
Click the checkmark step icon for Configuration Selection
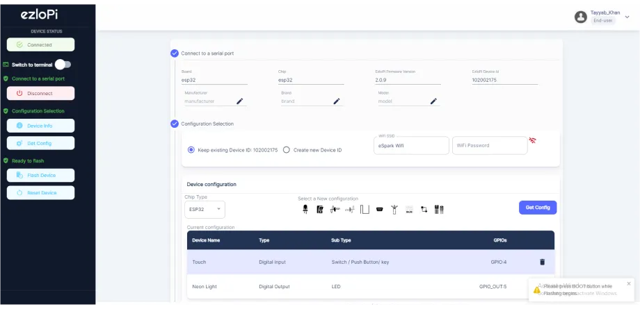point(175,124)
